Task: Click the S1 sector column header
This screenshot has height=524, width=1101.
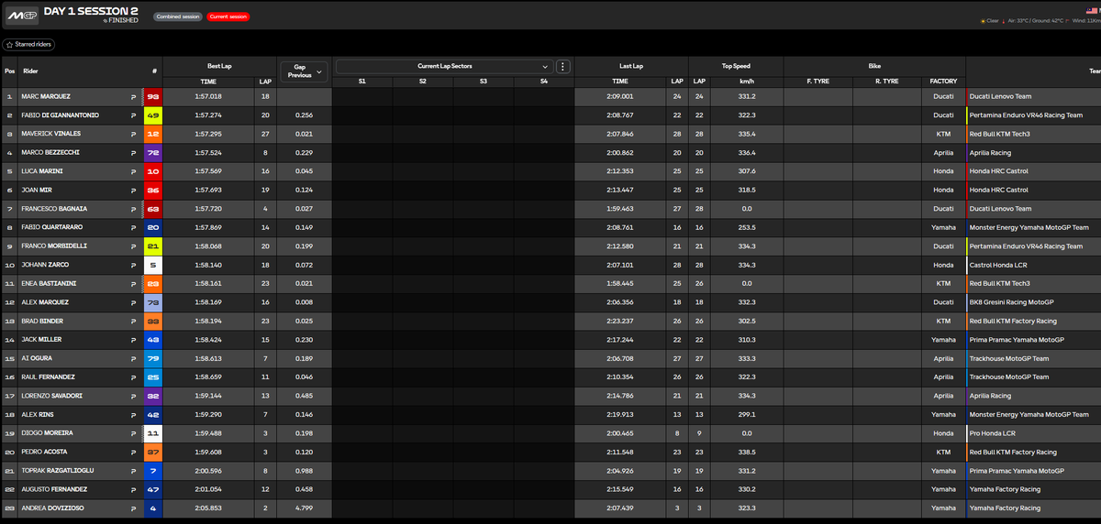Action: (x=361, y=82)
